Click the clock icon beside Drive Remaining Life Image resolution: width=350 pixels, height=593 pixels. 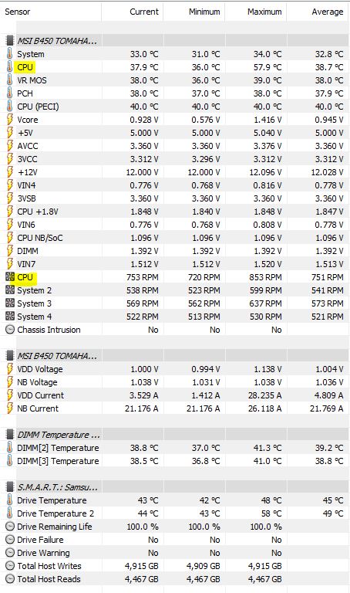click(10, 527)
